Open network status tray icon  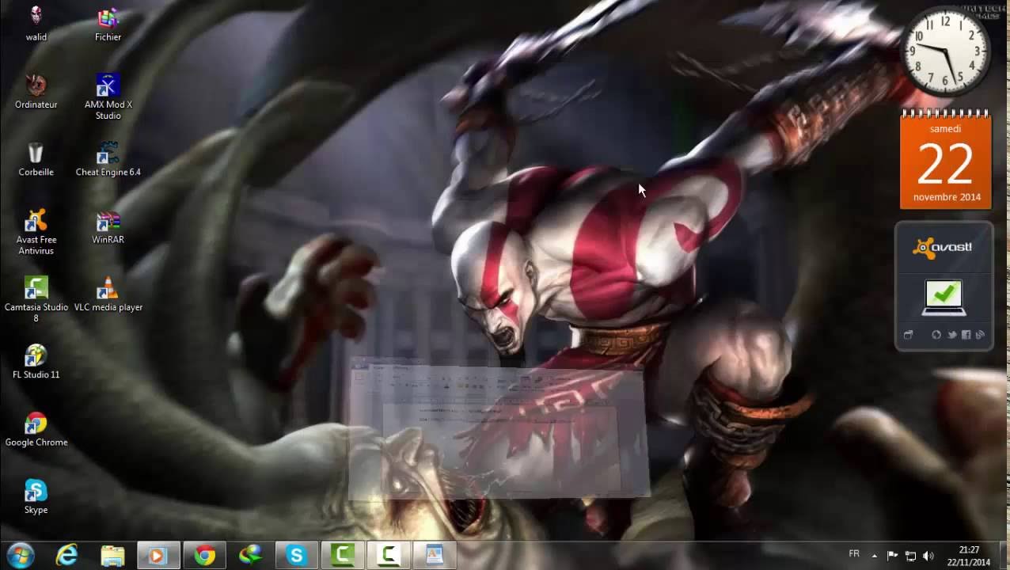click(910, 556)
